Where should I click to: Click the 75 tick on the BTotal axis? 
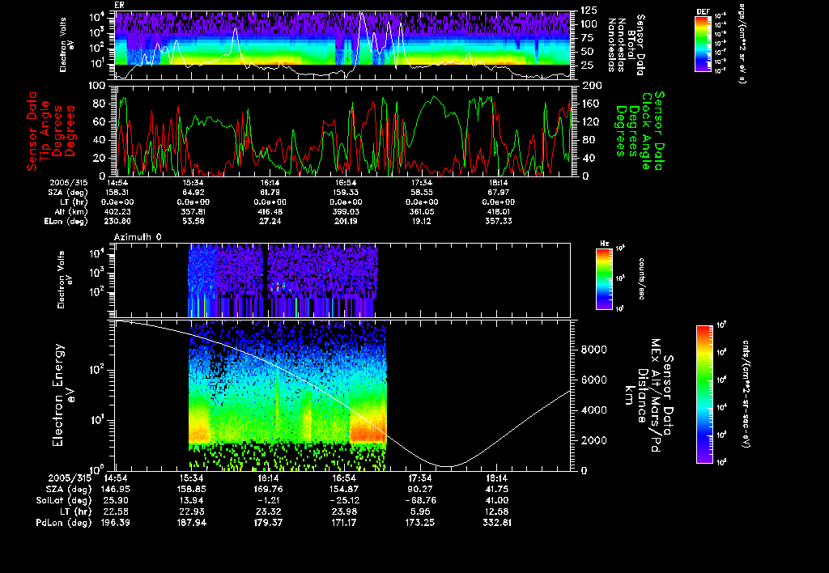pos(587,38)
